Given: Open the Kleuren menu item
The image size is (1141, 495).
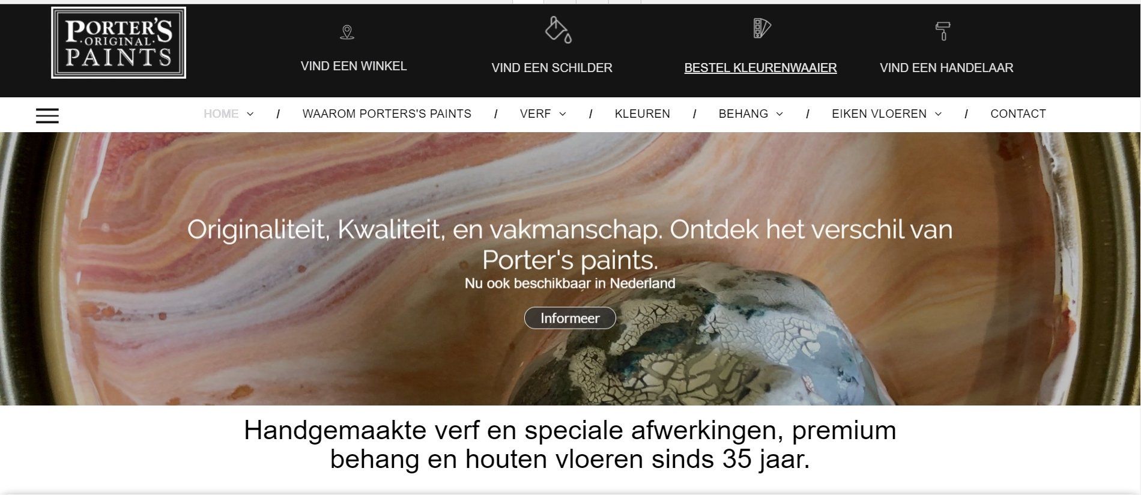Looking at the screenshot, I should coord(642,114).
